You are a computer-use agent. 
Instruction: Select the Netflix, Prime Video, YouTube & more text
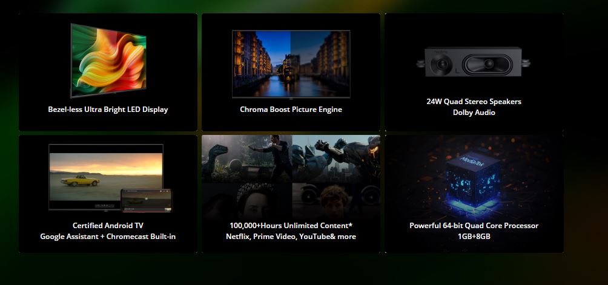[291, 237]
